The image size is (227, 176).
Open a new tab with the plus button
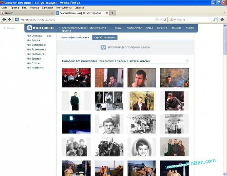(112, 13)
